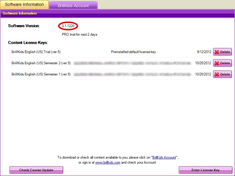Open the Enter License Key dialog
235x176 pixels.
tap(205, 170)
